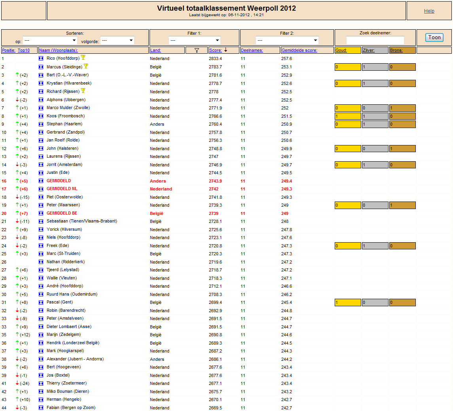The image size is (453, 411).
Task: Click the red 'GEMIDDELD' row name
Action: coord(59,181)
